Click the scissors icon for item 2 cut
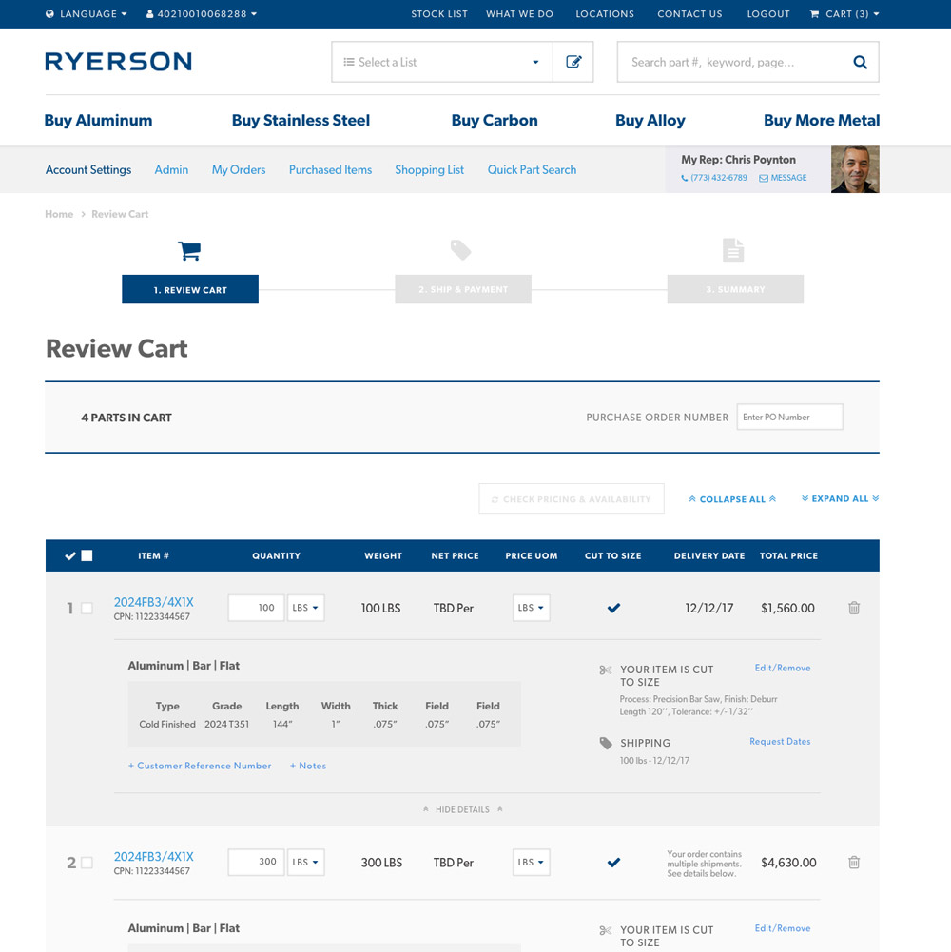The width and height of the screenshot is (951, 952). tap(606, 931)
